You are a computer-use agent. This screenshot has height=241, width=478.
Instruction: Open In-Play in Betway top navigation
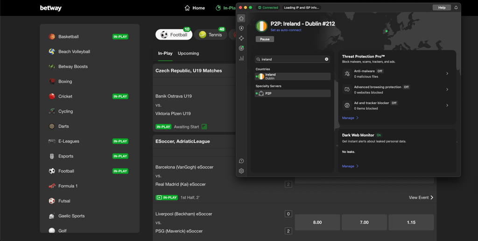coord(225,8)
